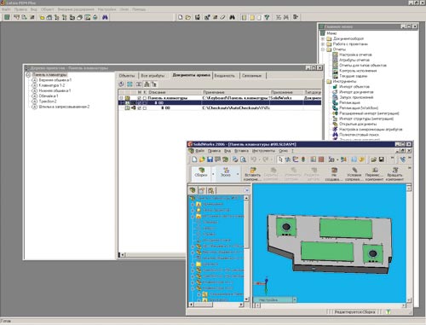The height and width of the screenshot is (325, 426).
Task: Click the Описание column header
Action: point(175,92)
